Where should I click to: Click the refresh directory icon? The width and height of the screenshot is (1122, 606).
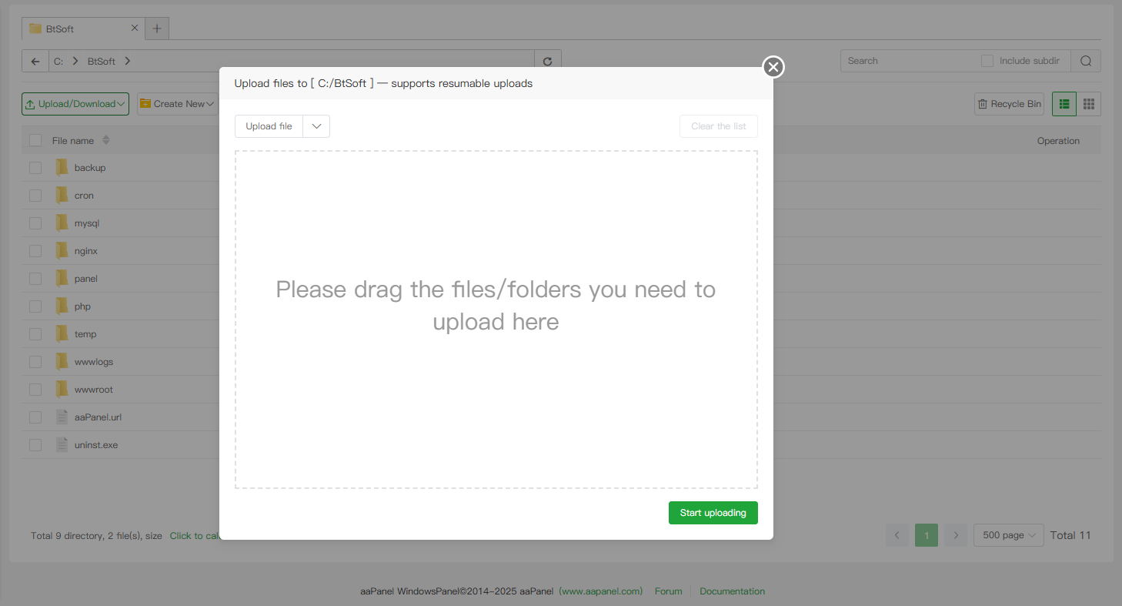point(547,62)
